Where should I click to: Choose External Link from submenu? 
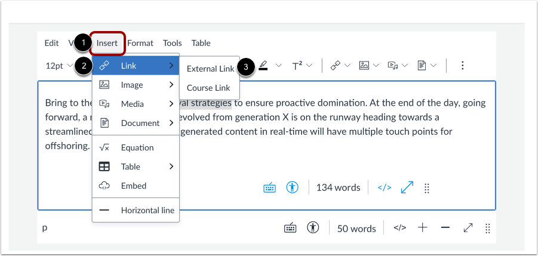click(x=210, y=69)
